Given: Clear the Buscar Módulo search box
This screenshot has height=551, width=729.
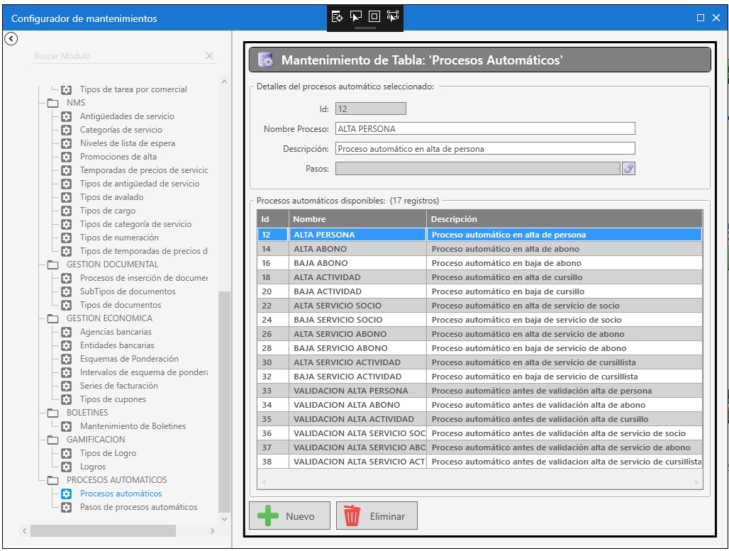Looking at the screenshot, I should (209, 56).
